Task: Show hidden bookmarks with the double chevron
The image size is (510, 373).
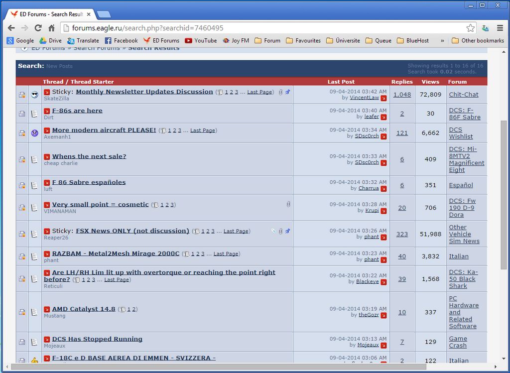Action: [442, 41]
